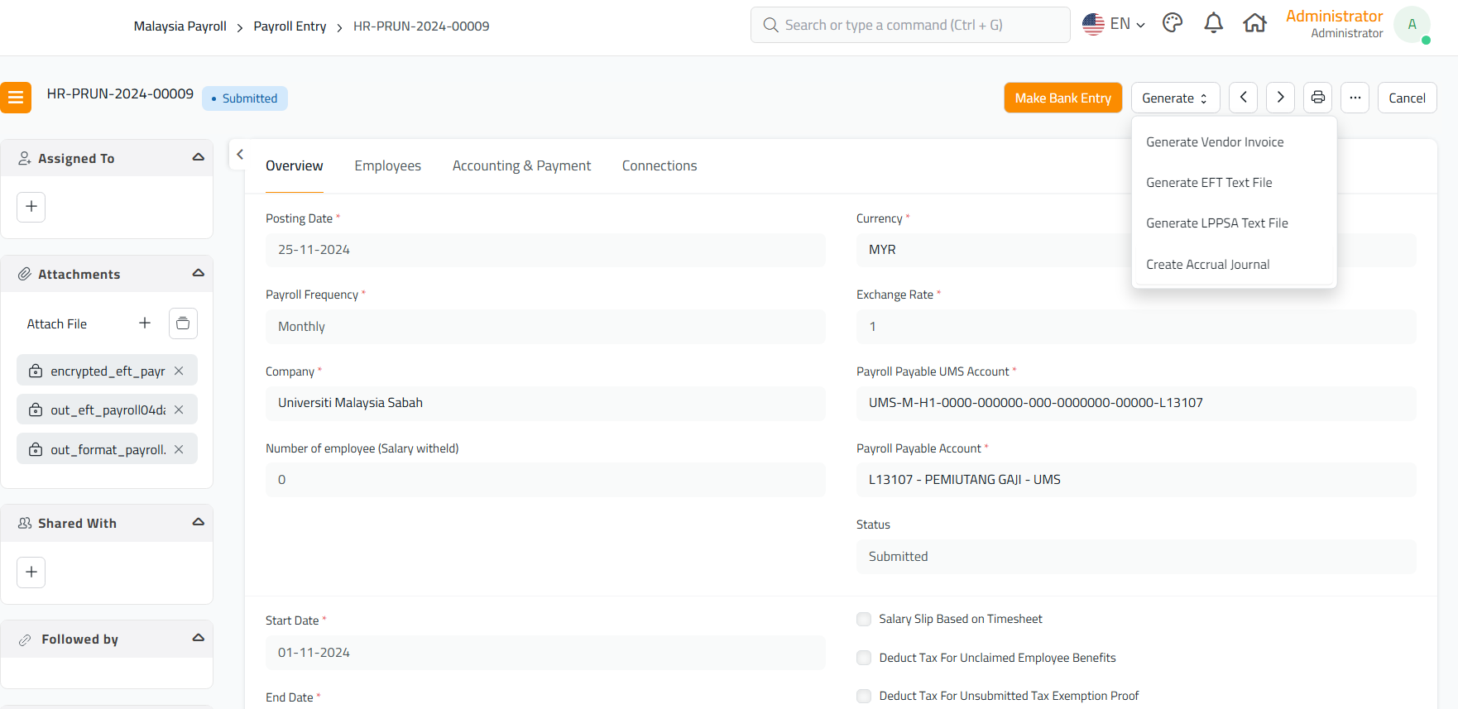The height and width of the screenshot is (709, 1458).
Task: Check Deduct Tax For Unclaimed Employee Benefits
Action: 864,658
